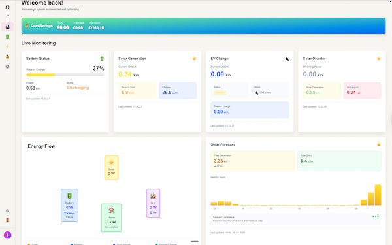Open the money bag sidebar page

[x=7, y=56]
